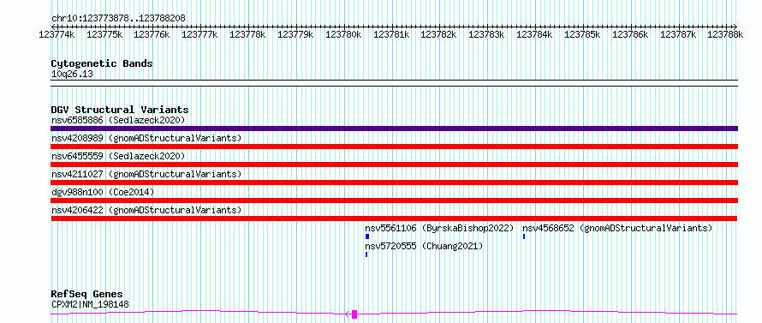Click the 123781k ruler label
Screen dimensions: 762x323
tap(391, 34)
